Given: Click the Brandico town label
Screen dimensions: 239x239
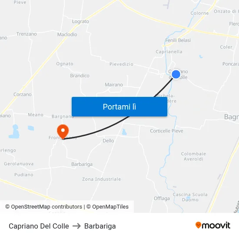Looking at the screenshot, I should tap(80, 76).
